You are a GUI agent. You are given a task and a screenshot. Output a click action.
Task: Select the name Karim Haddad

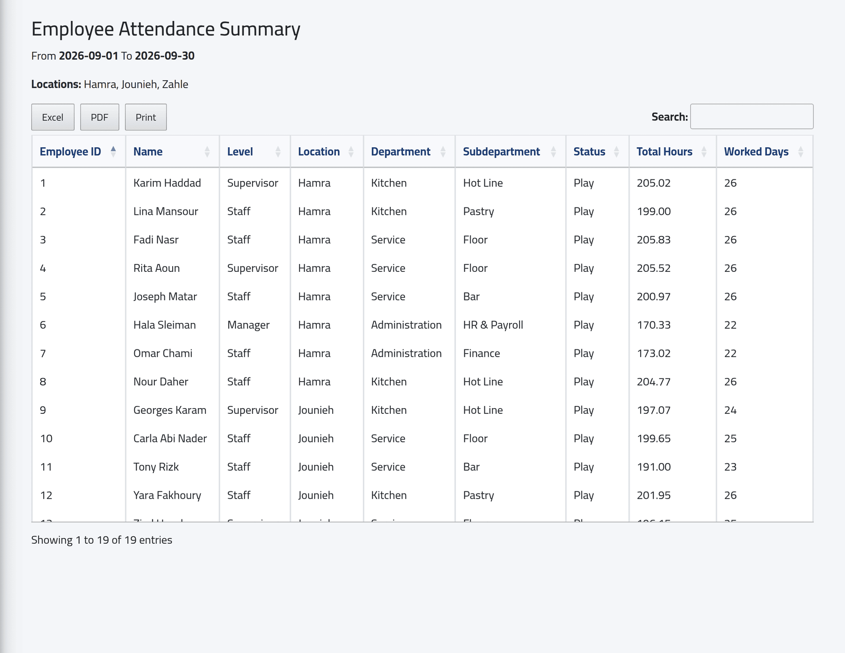(x=167, y=183)
